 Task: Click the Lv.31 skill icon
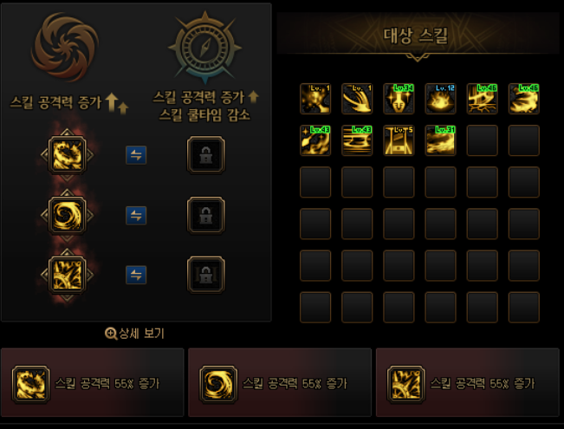tap(440, 140)
